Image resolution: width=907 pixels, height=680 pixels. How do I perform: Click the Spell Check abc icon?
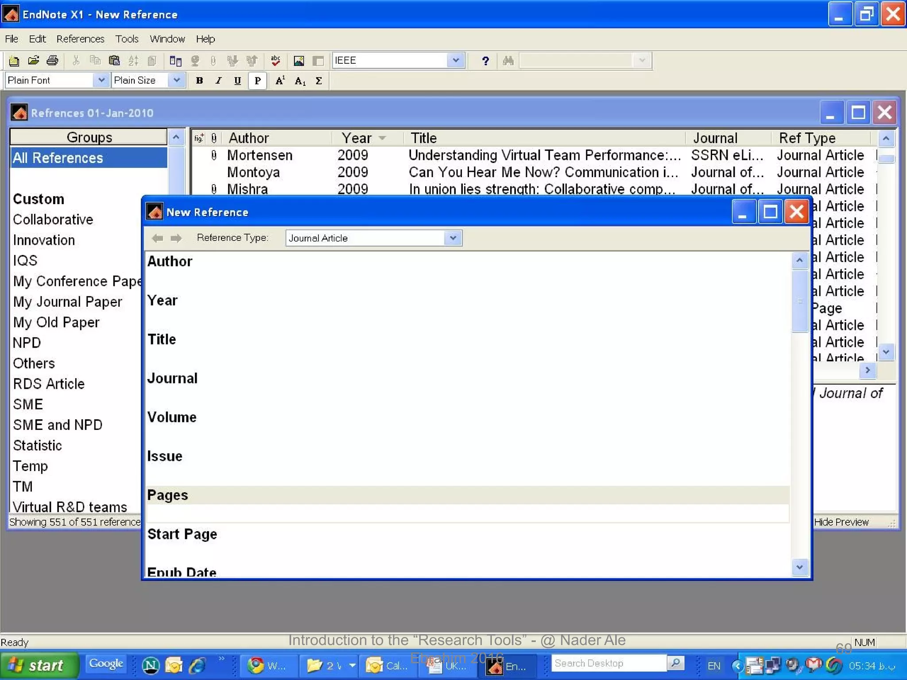tap(275, 61)
